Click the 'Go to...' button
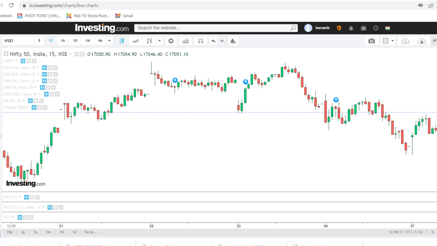Viewport: 437px width, 246px height. (91, 232)
